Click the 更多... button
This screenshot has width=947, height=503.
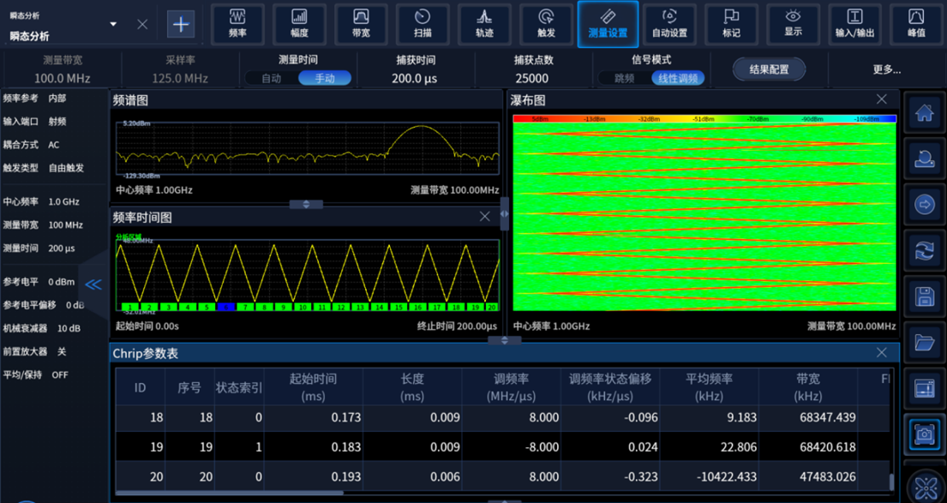(x=887, y=69)
